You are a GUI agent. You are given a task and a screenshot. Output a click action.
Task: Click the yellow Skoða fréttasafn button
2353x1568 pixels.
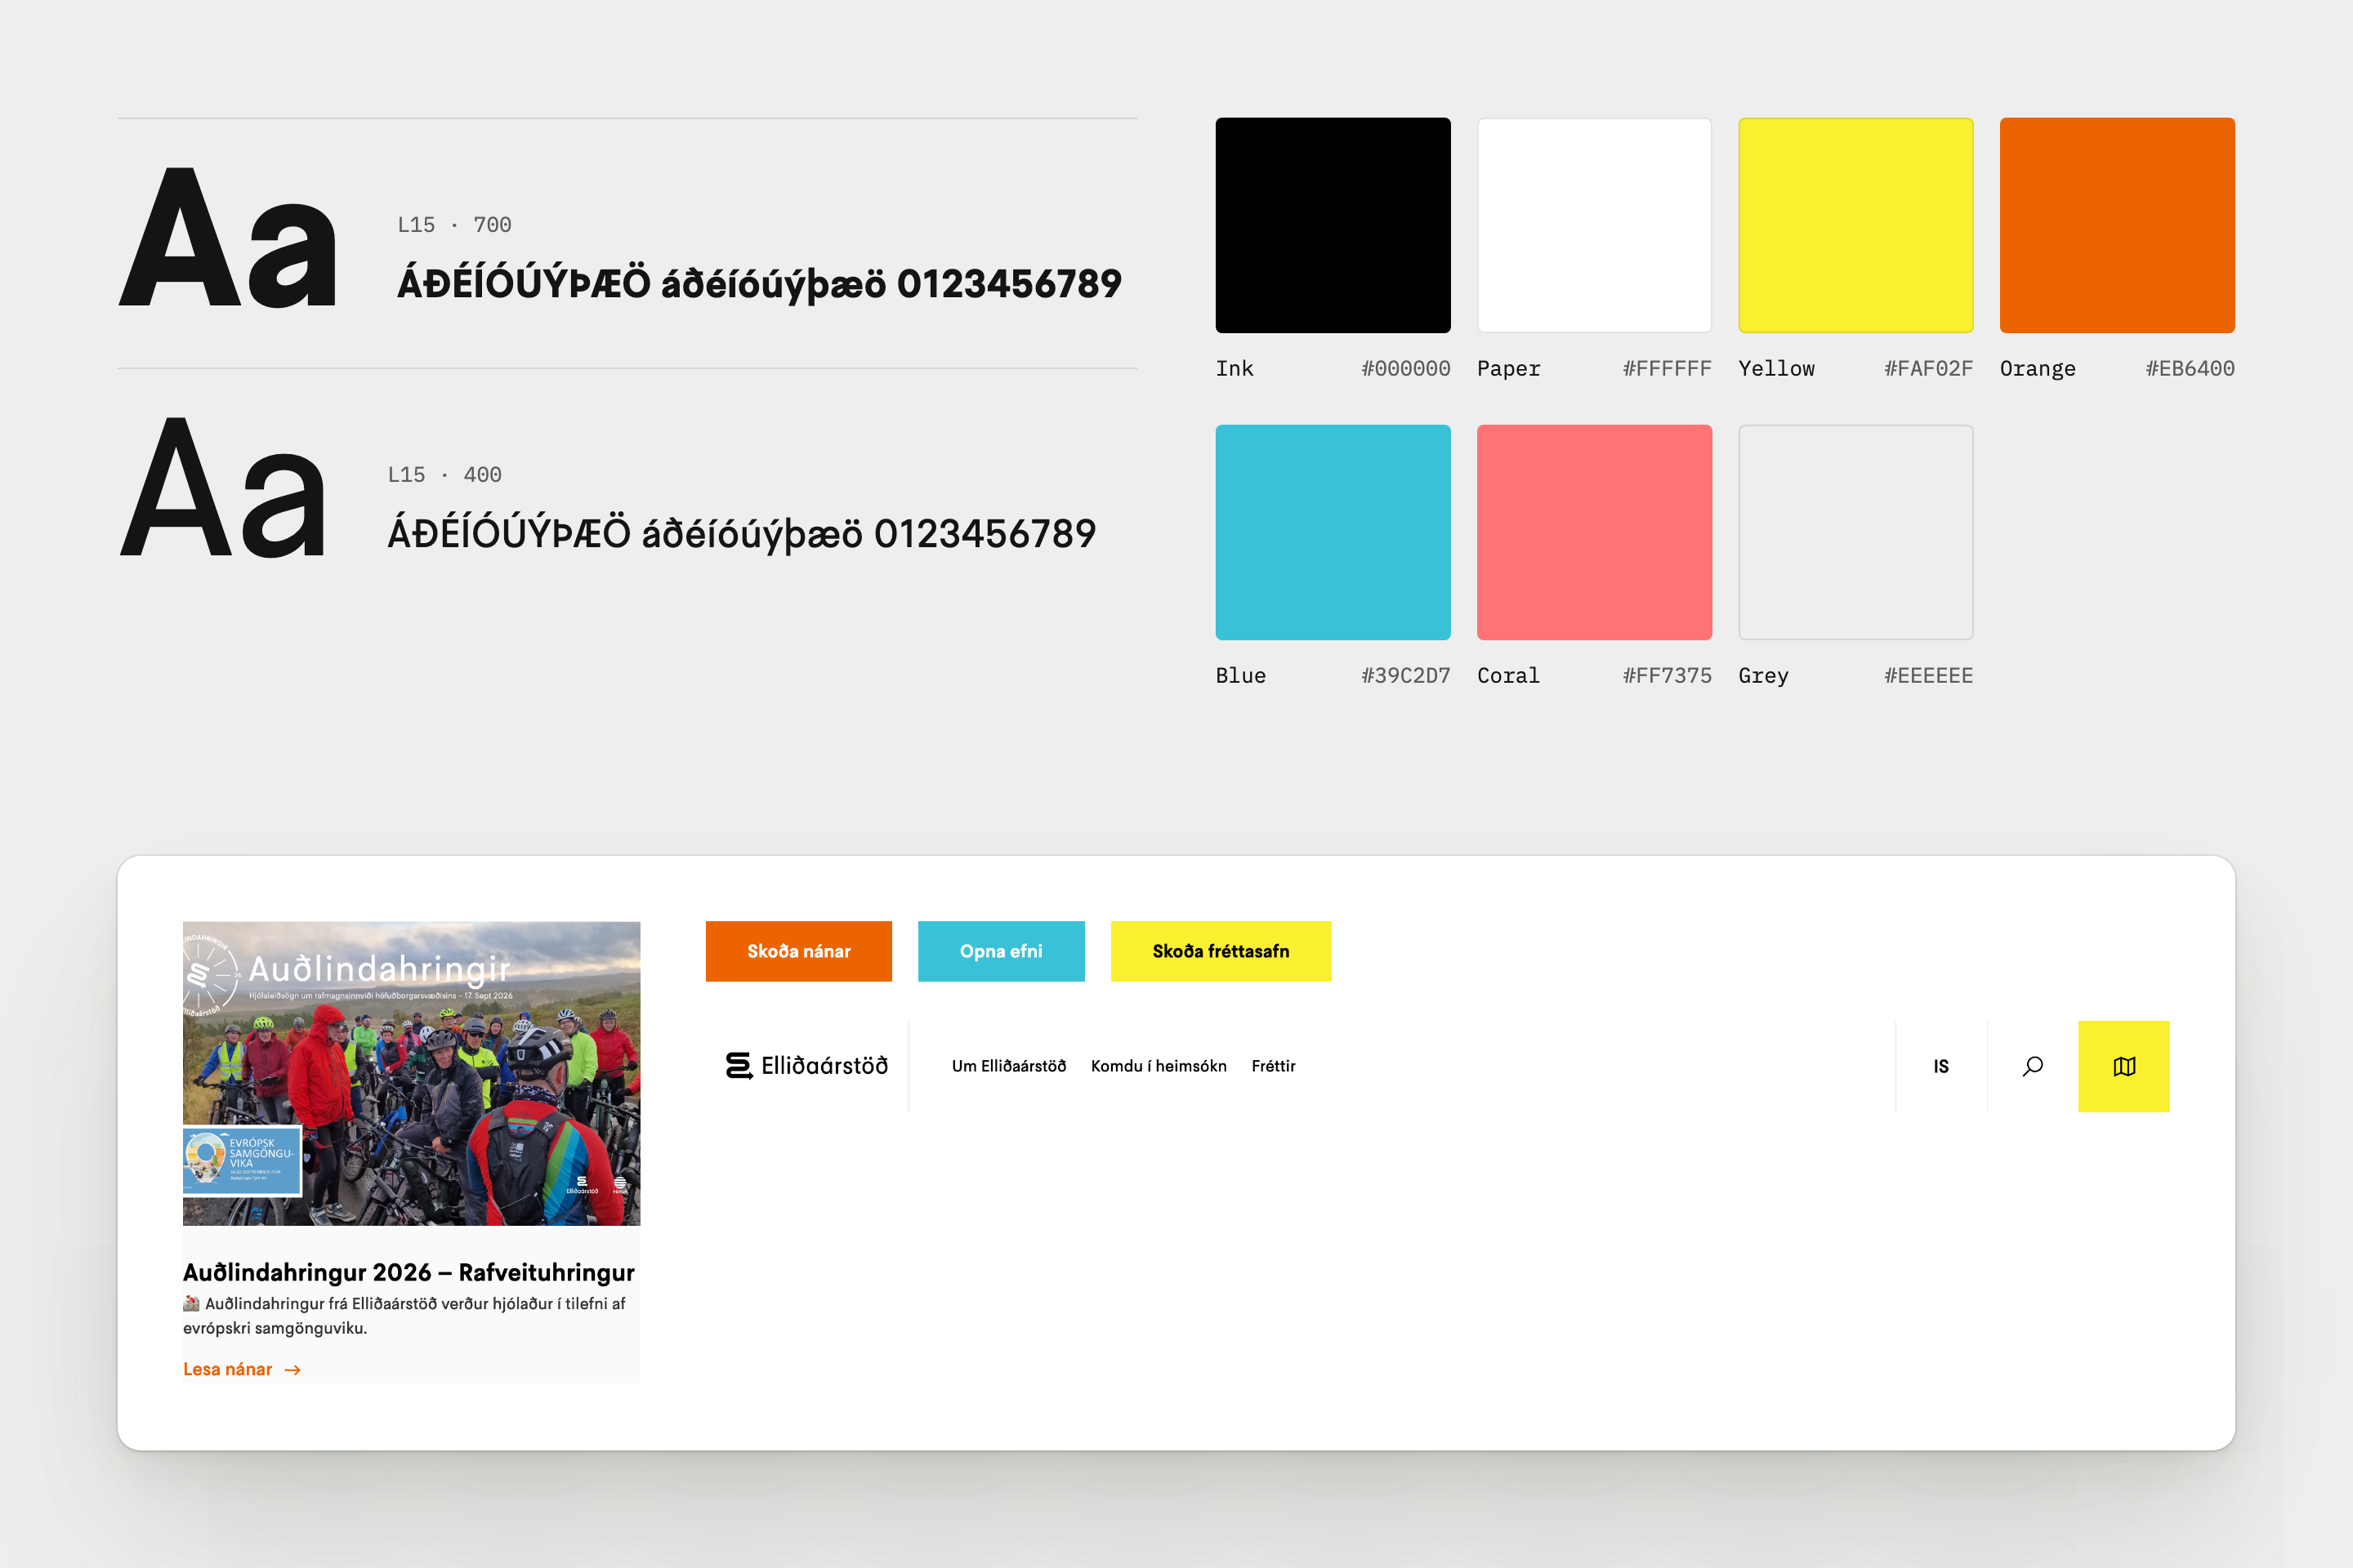[1221, 951]
